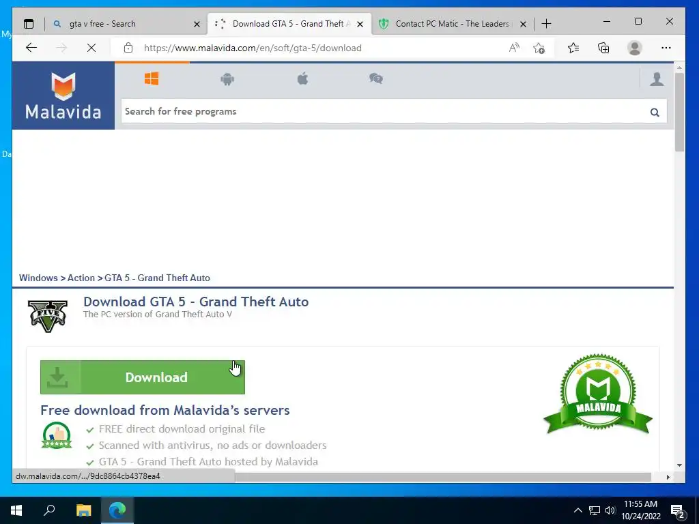Open the Favorites list
The height and width of the screenshot is (524, 699).
point(573,48)
